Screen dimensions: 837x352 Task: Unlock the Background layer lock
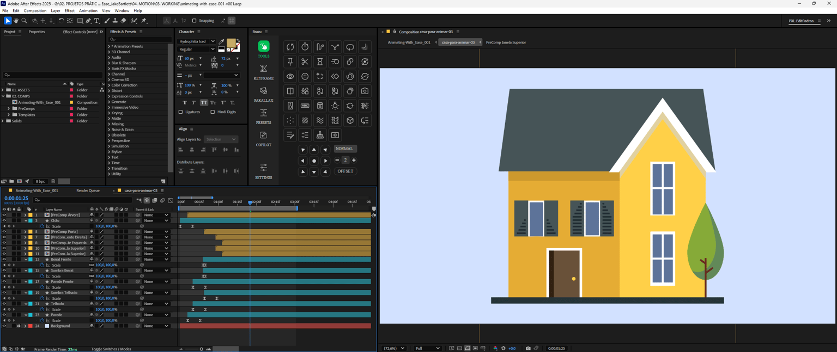tap(19, 326)
